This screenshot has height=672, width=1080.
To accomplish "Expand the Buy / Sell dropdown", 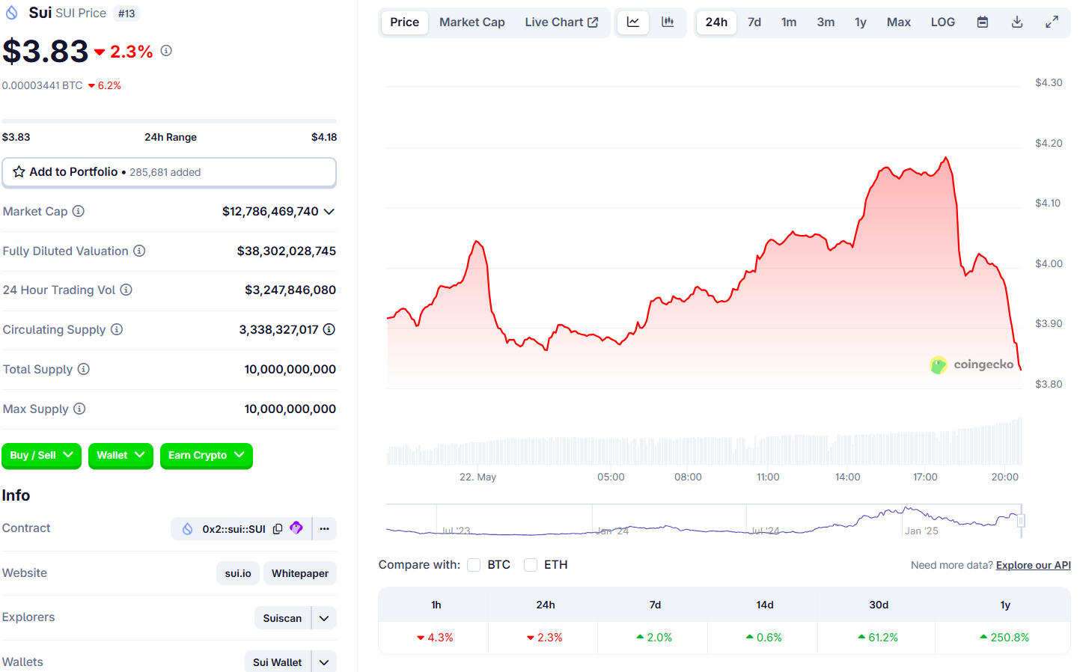I will (x=42, y=455).
